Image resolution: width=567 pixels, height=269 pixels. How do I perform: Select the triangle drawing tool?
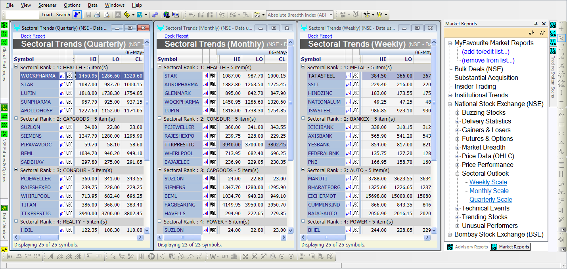click(561, 143)
